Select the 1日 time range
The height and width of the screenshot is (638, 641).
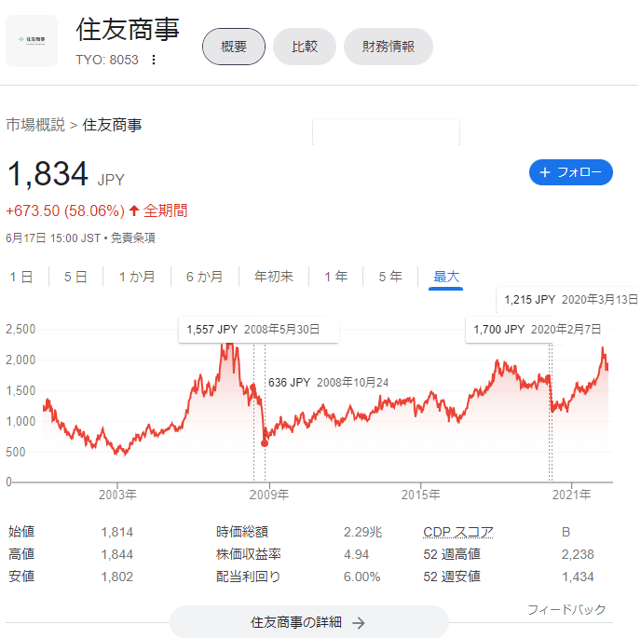pos(21,277)
